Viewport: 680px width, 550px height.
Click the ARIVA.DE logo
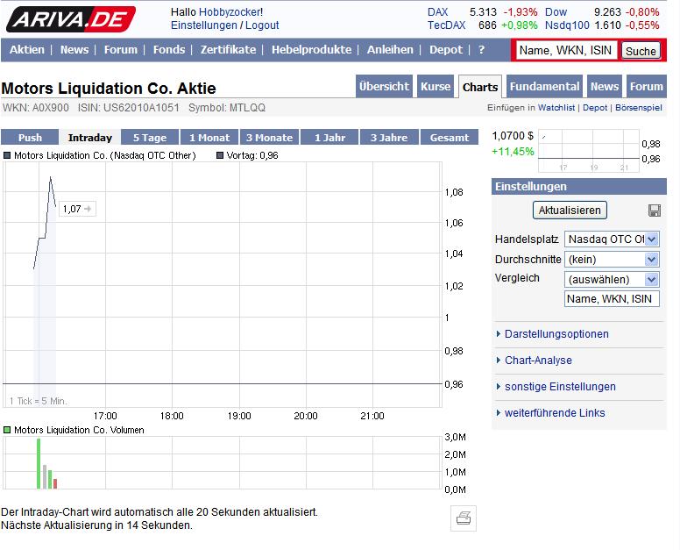click(70, 18)
